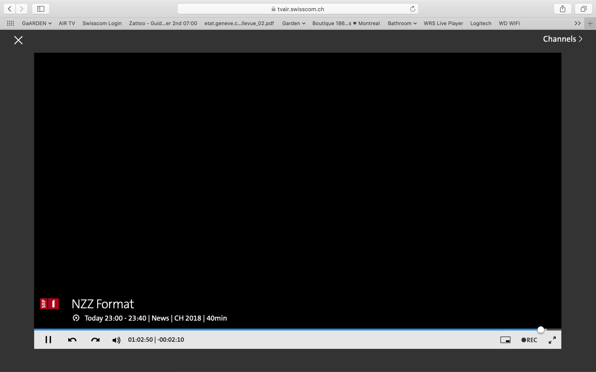Expand the Channels panel
The width and height of the screenshot is (596, 372).
pyautogui.click(x=563, y=39)
